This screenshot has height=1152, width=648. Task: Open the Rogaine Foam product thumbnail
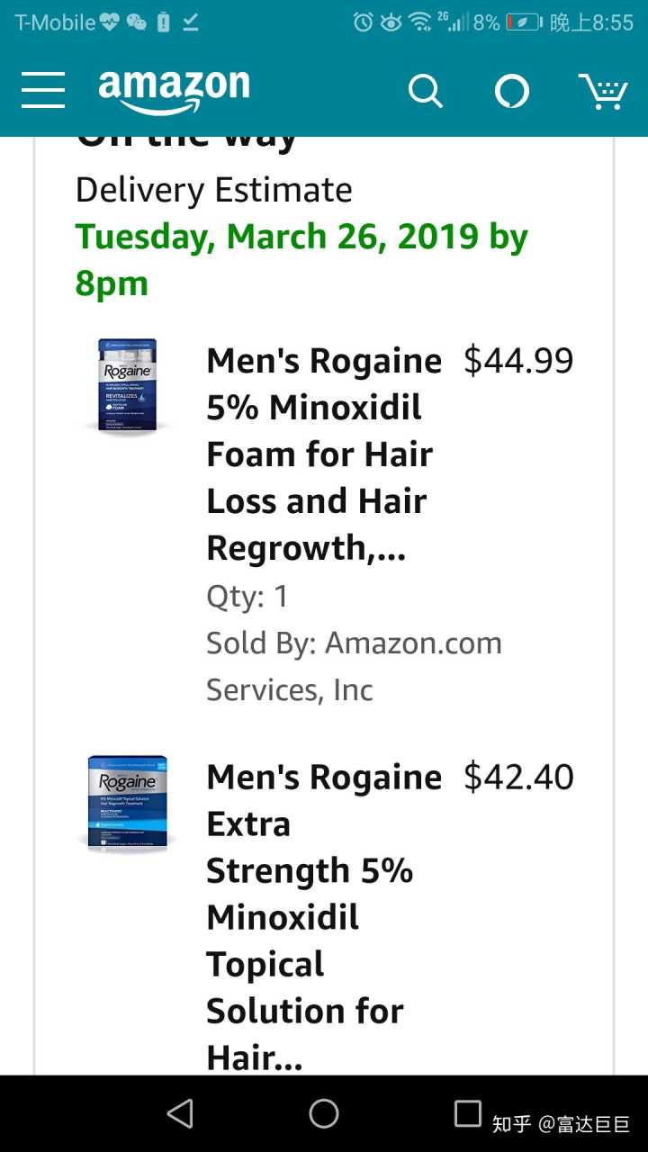[x=128, y=385]
